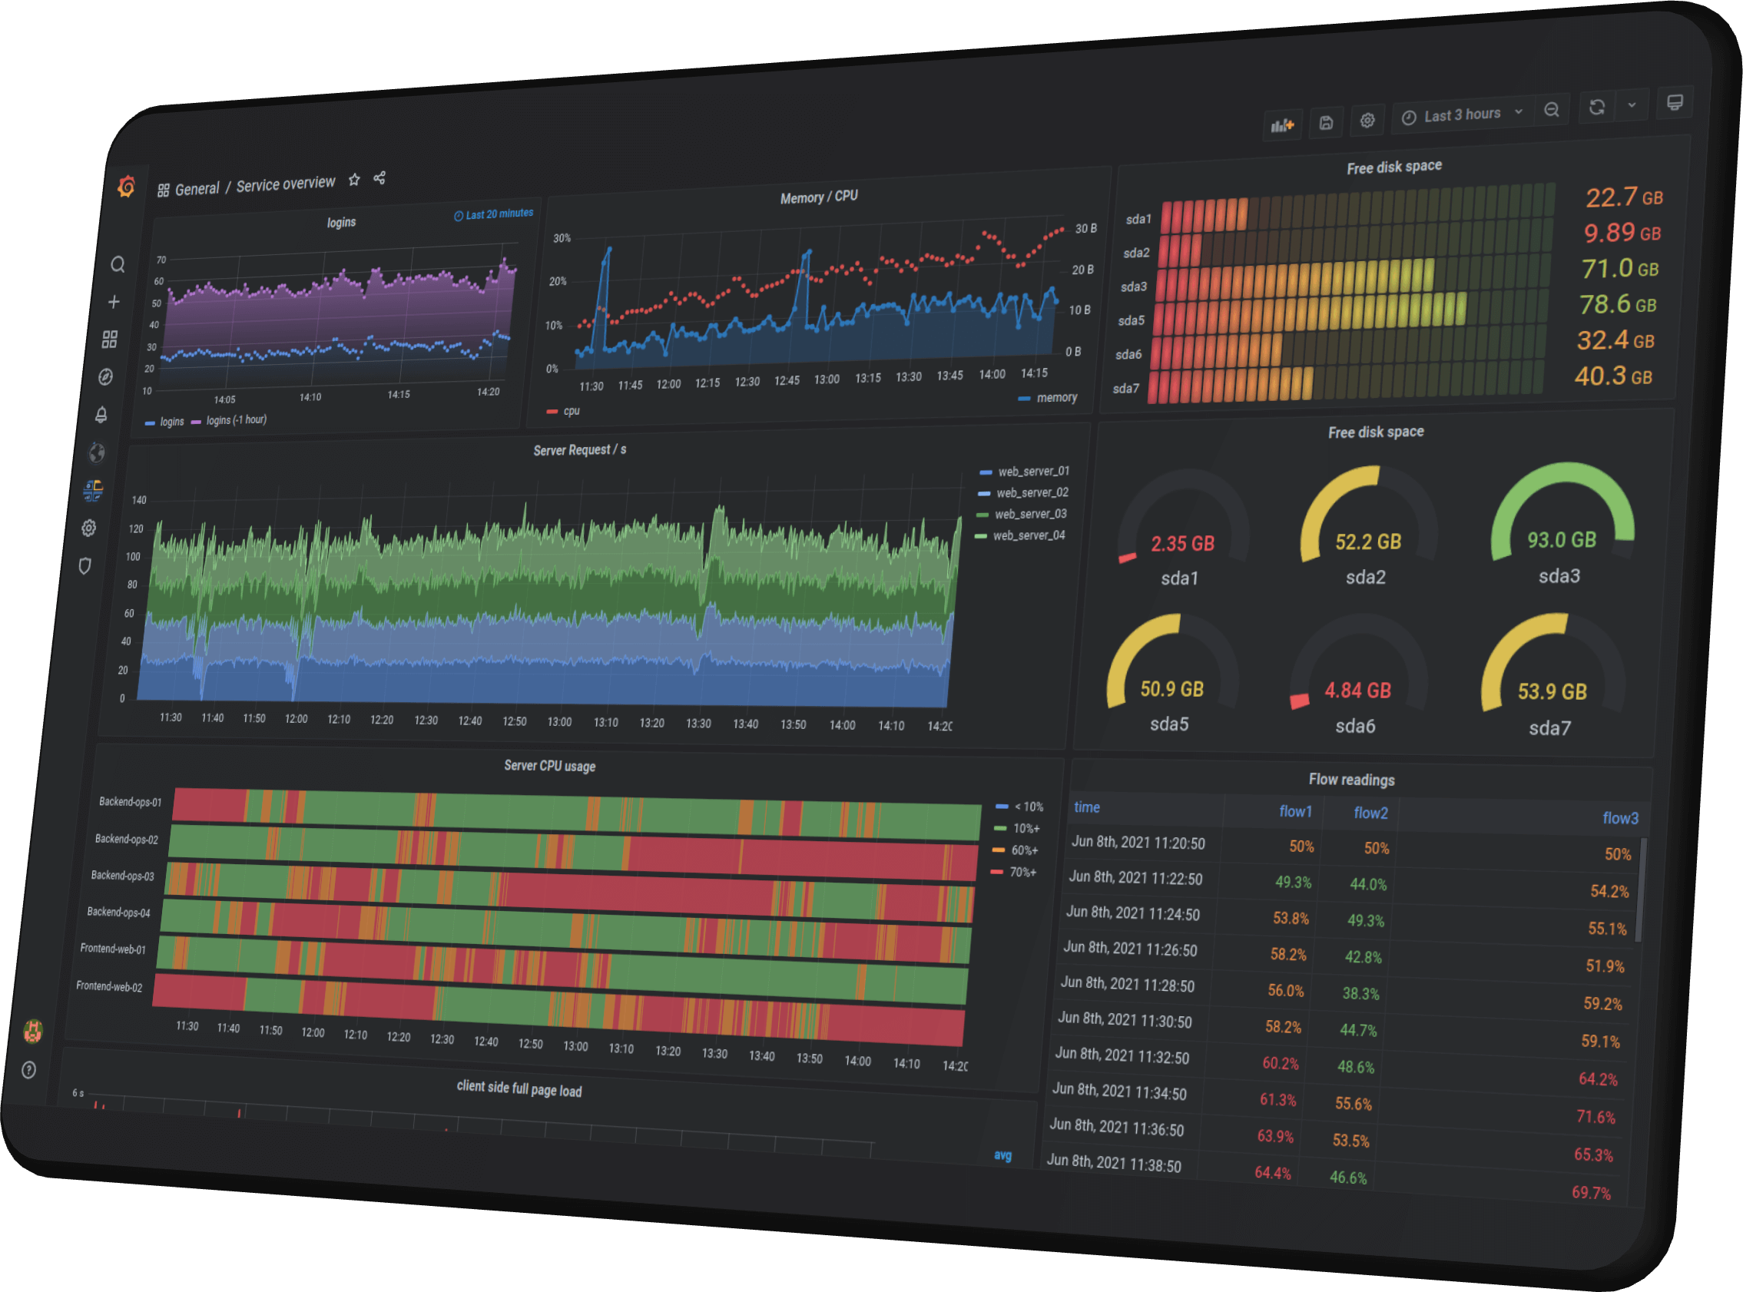The width and height of the screenshot is (1743, 1292).
Task: Open the Last 3 hours time range dropdown
Action: pyautogui.click(x=1463, y=114)
